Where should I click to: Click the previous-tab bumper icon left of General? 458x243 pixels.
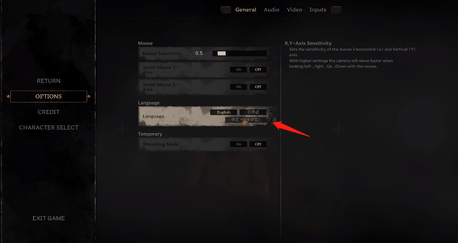point(226,10)
